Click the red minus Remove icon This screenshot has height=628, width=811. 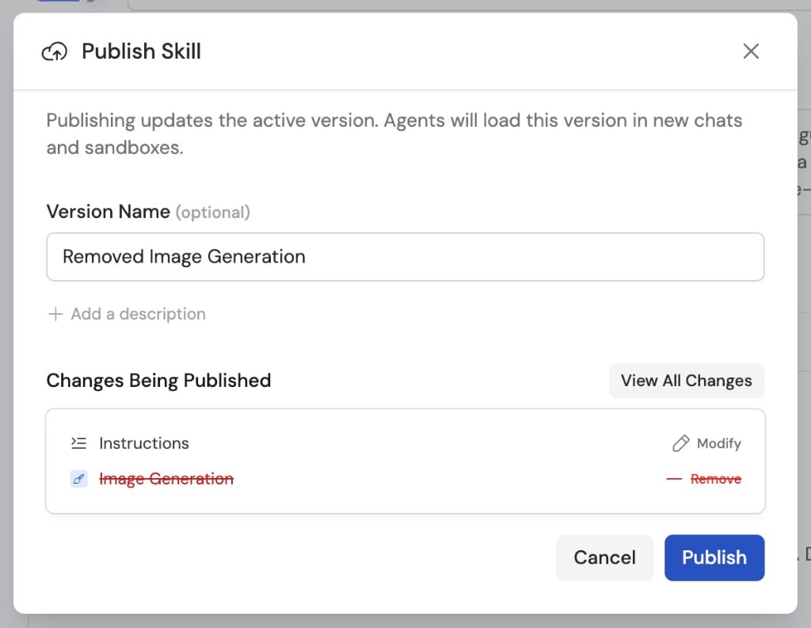[674, 479]
